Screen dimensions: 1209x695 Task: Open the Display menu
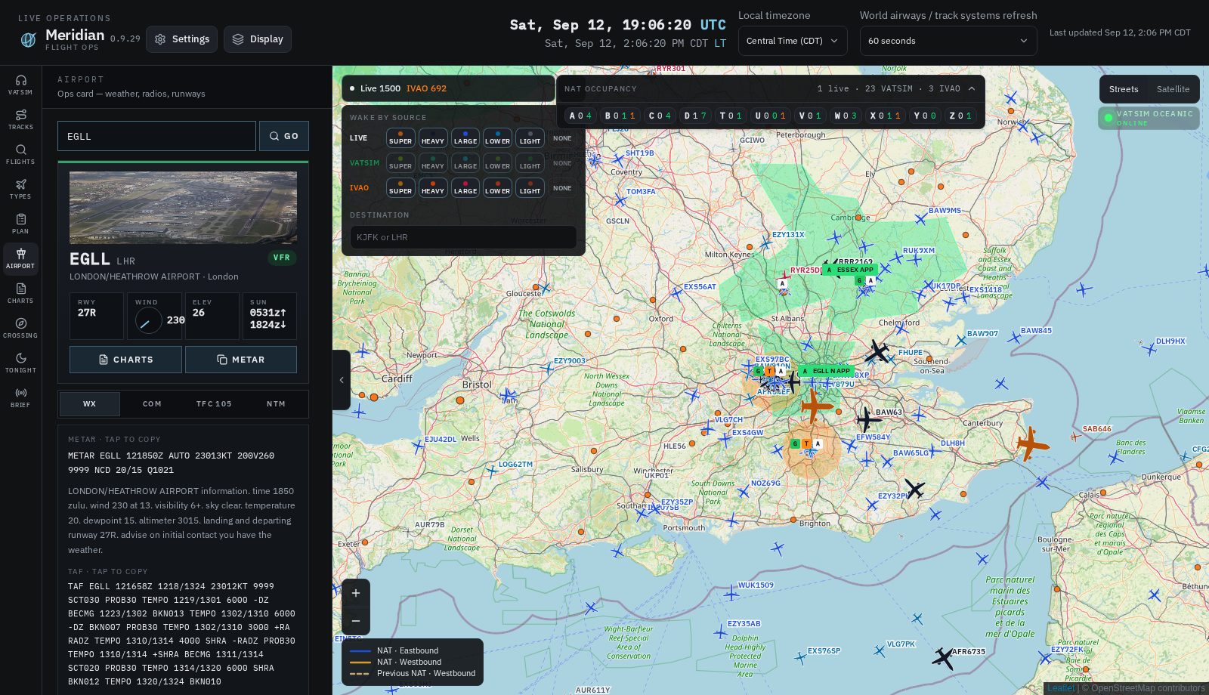point(258,39)
